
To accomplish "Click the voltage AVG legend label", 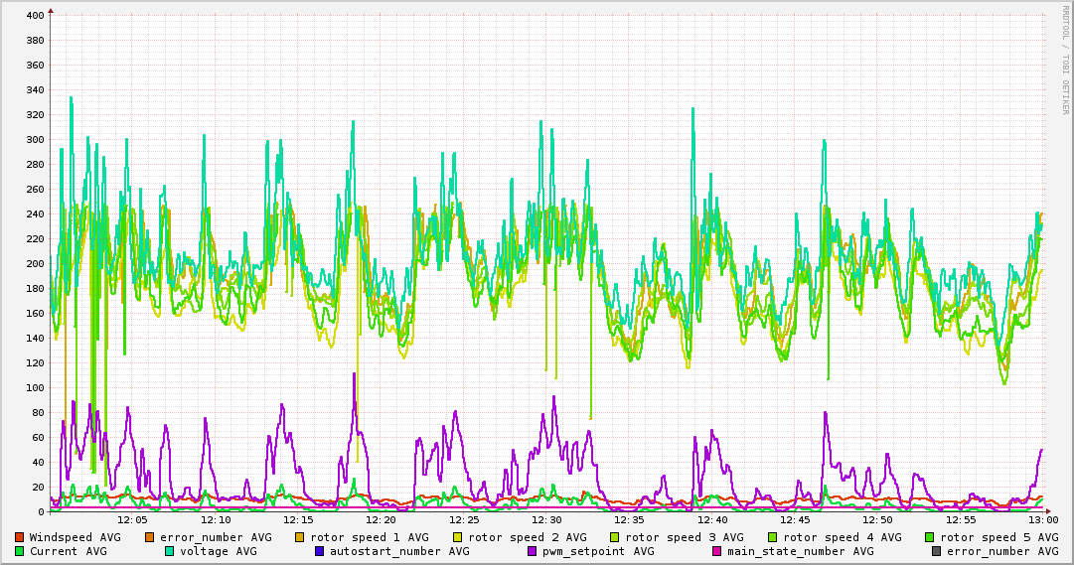I will pos(218,551).
